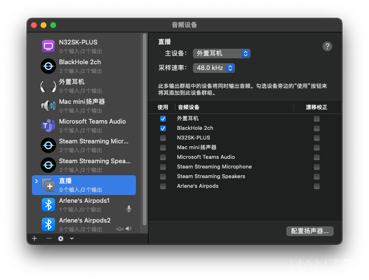
Task: Open the help question mark button
Action: [327, 46]
